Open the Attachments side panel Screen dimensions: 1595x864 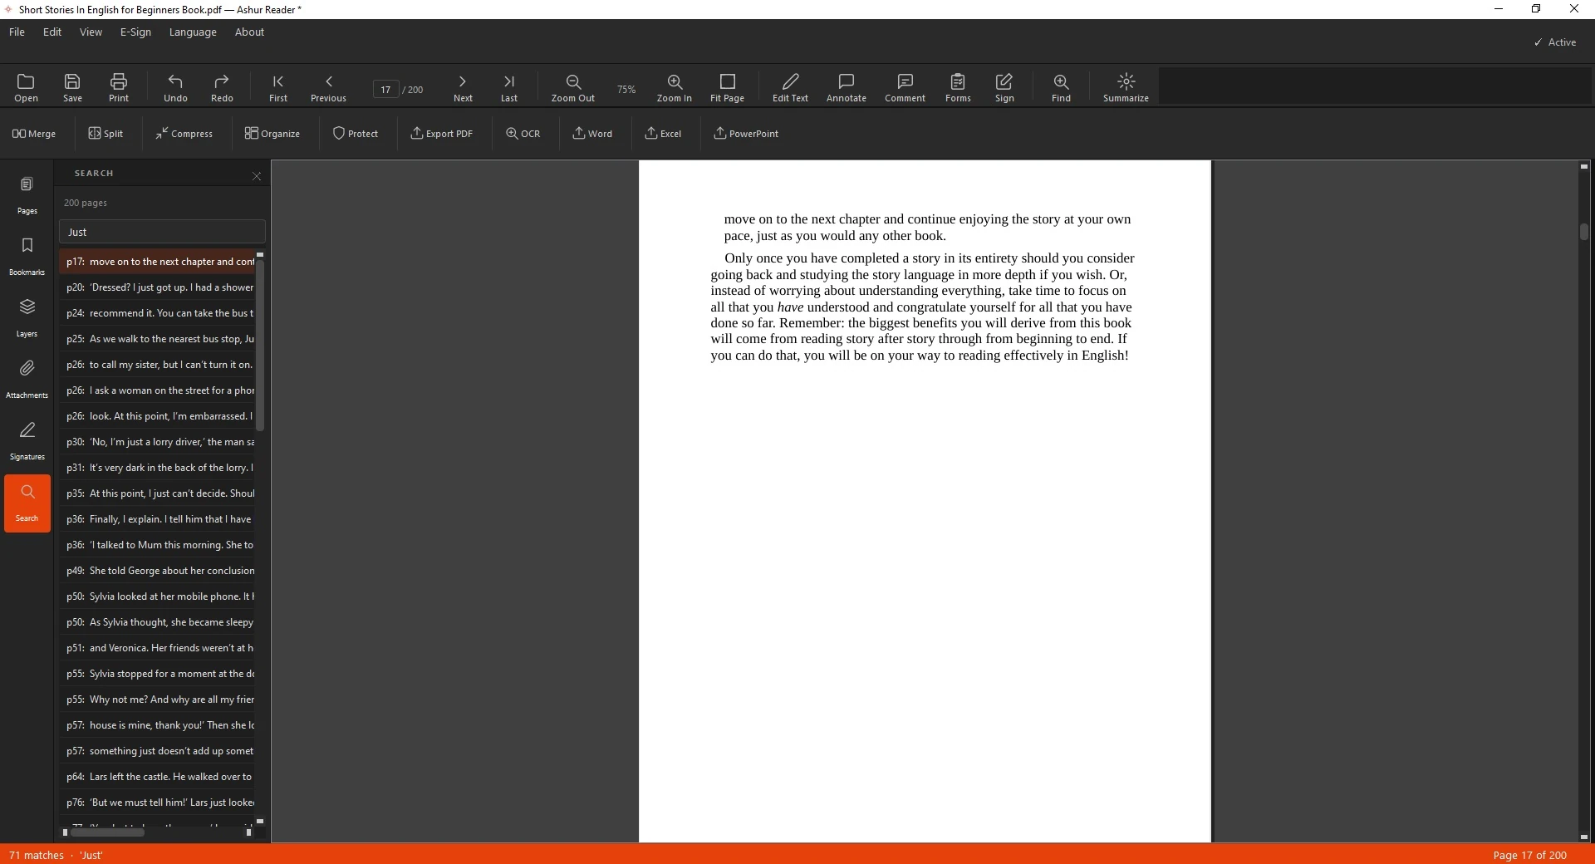pos(27,379)
